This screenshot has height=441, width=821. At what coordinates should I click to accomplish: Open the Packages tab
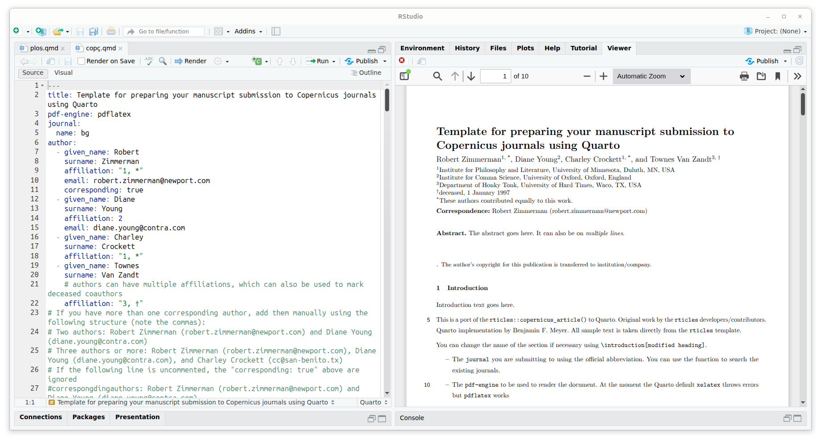(88, 417)
